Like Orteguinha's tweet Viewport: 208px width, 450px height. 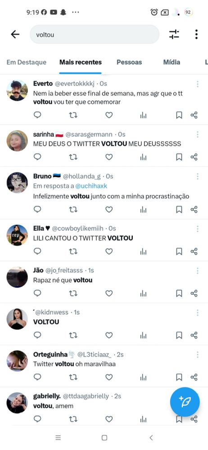(109, 377)
